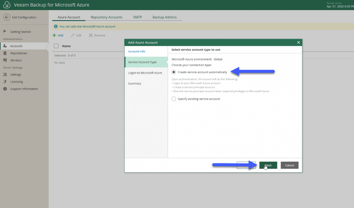Image resolution: width=354 pixels, height=208 pixels.
Task: Click the Repositories database icon
Action: coord(5,53)
